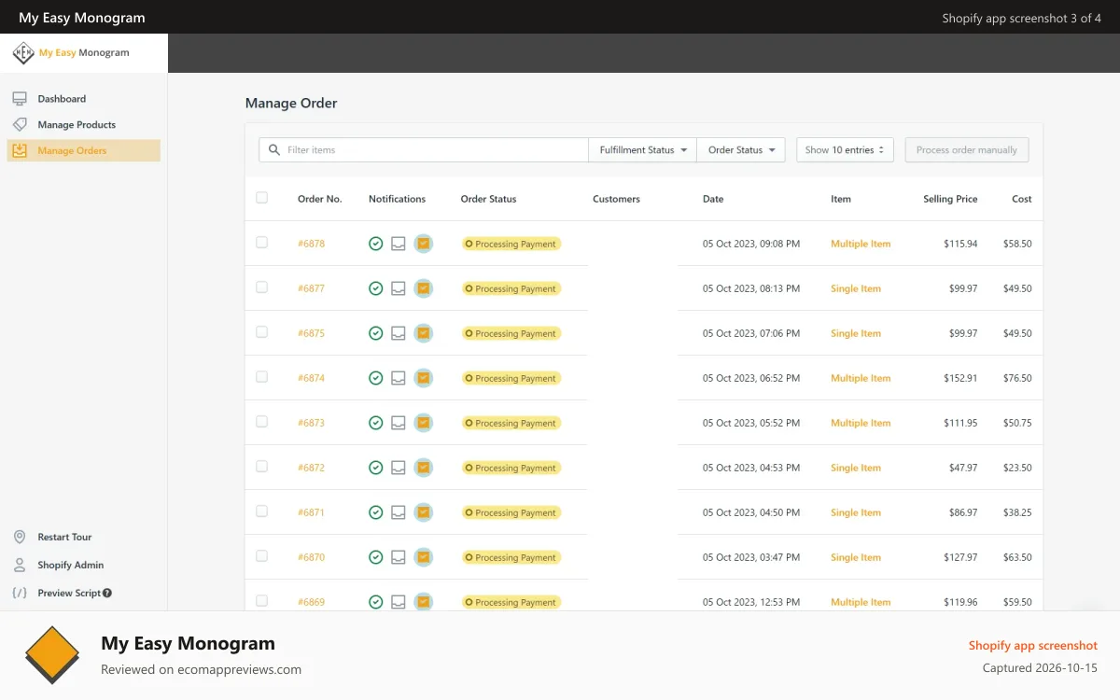Open the Show 10 entries selector

pos(845,149)
